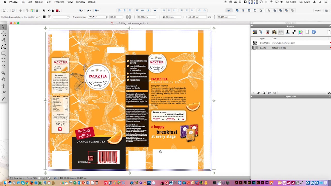
Task: Open the separations list palette icon
Action: pyautogui.click(x=255, y=32)
